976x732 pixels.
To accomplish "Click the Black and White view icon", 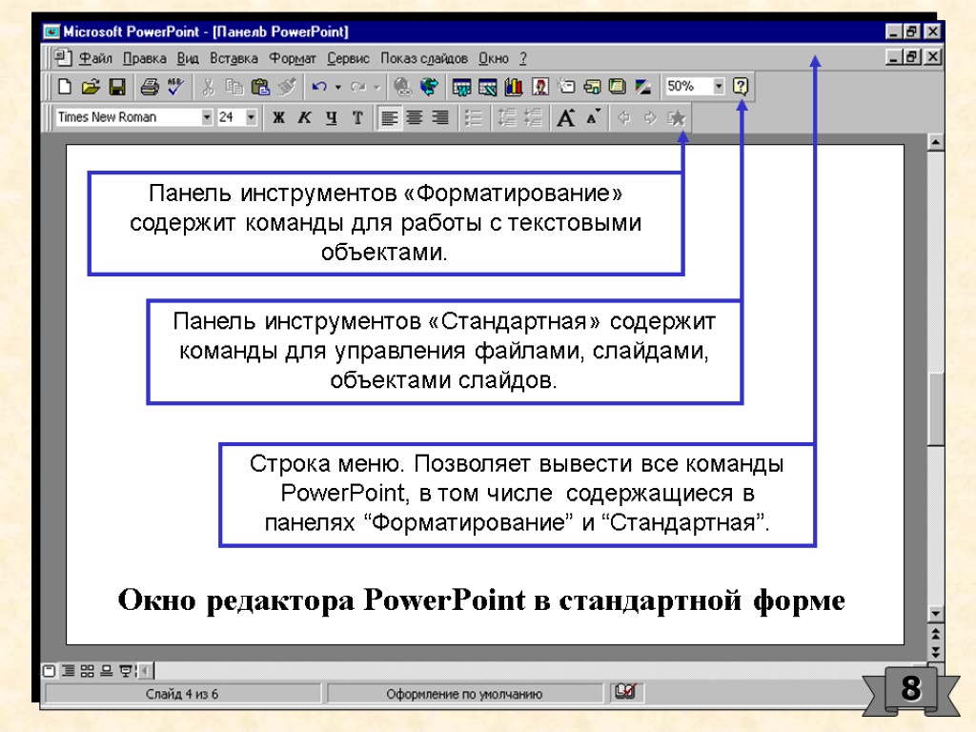I will [643, 87].
